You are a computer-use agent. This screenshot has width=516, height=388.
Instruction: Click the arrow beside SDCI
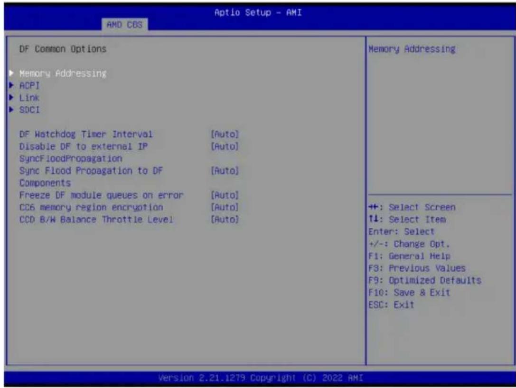point(11,110)
